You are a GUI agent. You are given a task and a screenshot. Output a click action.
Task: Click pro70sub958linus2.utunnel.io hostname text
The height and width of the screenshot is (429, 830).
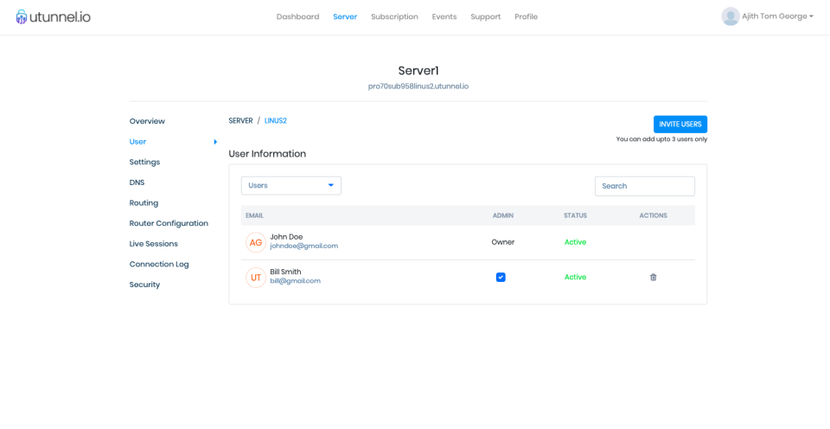(x=418, y=86)
